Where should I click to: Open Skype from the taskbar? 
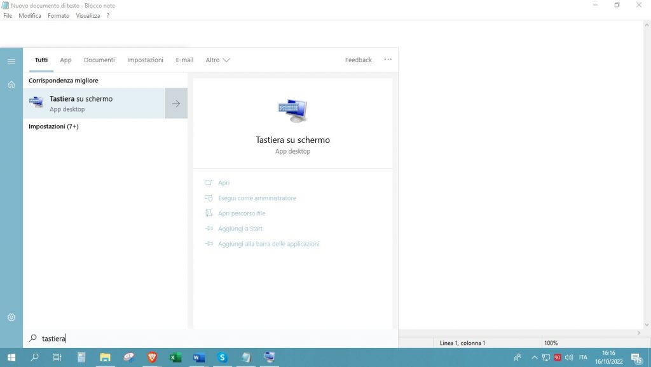click(x=222, y=357)
